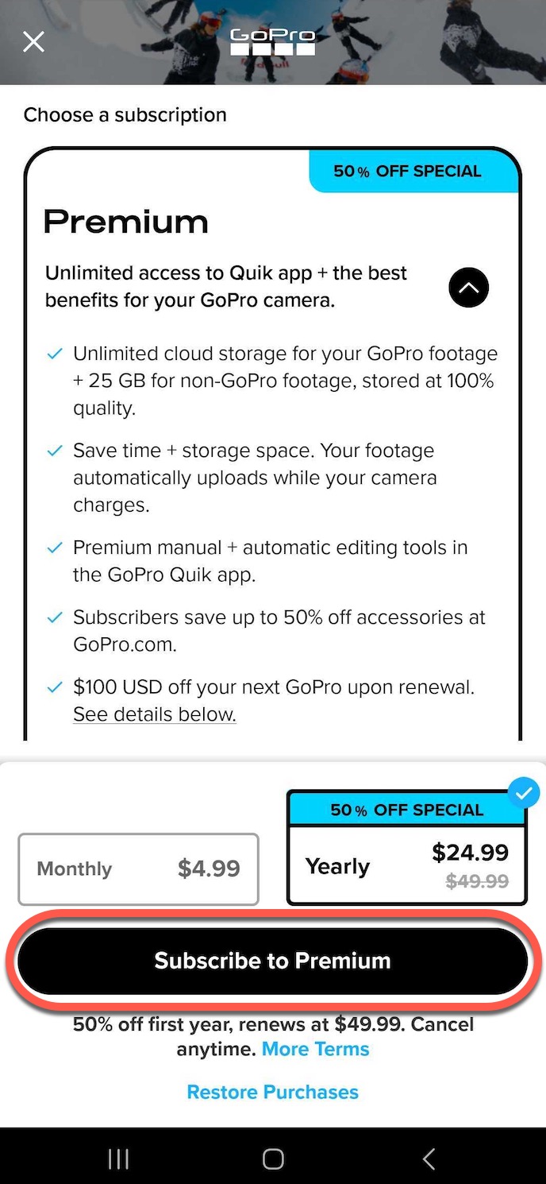Tap the checkmark beside the $100 USD renewal benefit
The image size is (546, 1184).
tap(54, 687)
